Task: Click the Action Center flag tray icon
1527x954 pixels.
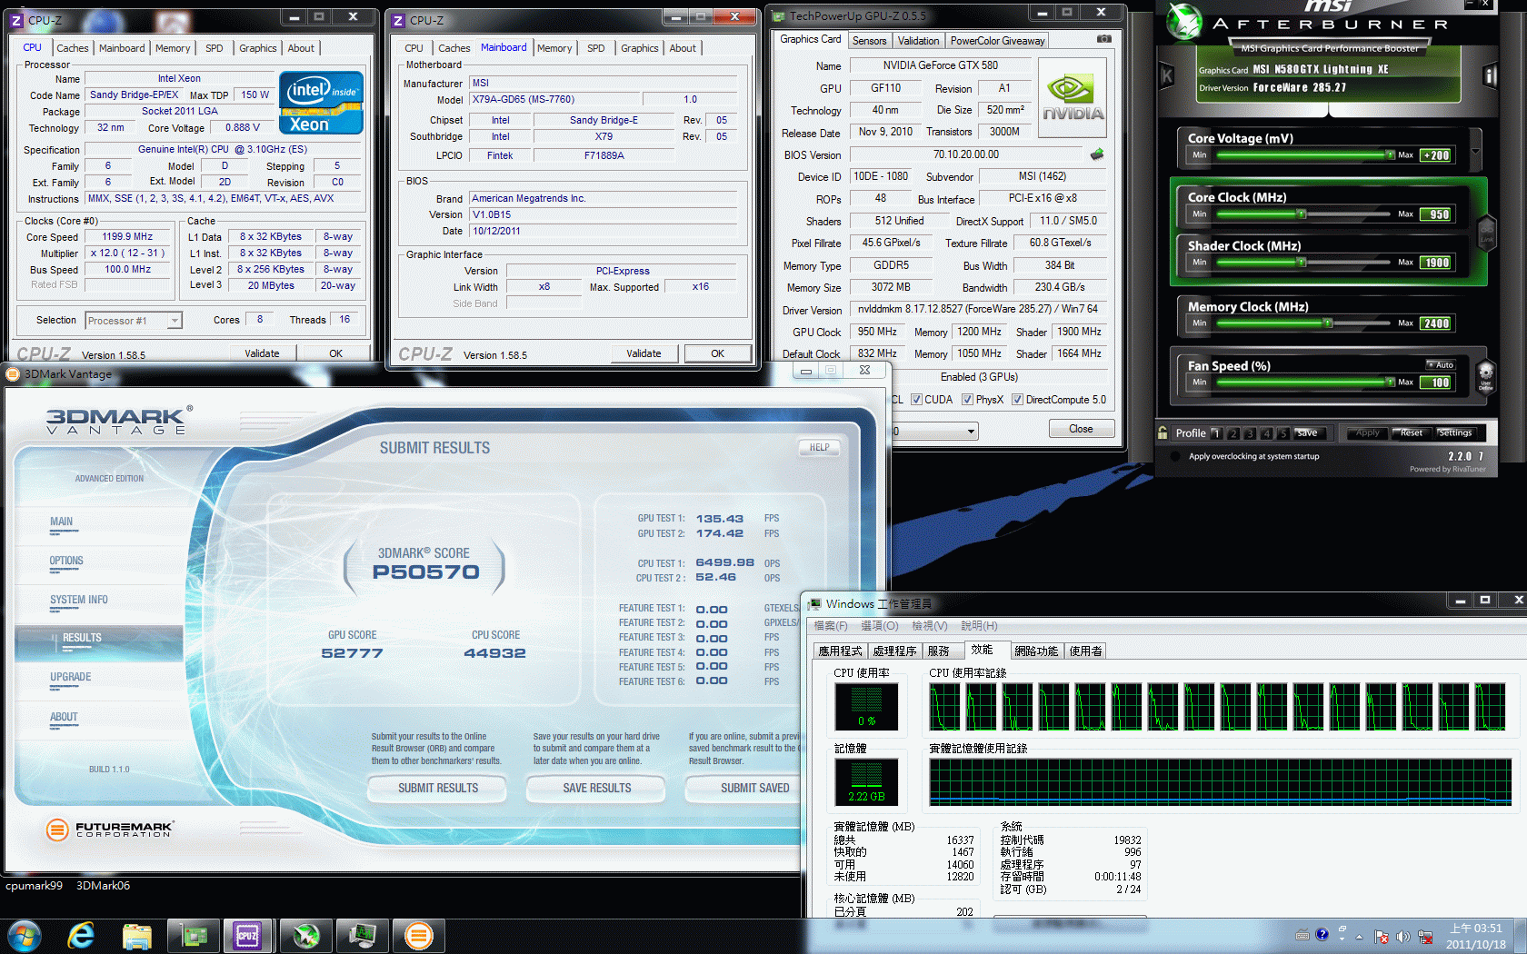Action: point(1382,937)
